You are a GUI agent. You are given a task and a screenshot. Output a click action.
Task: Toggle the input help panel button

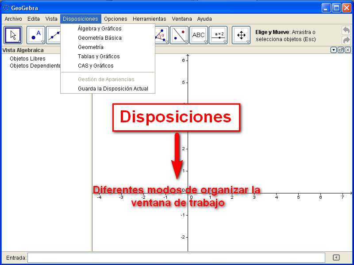coord(336,257)
